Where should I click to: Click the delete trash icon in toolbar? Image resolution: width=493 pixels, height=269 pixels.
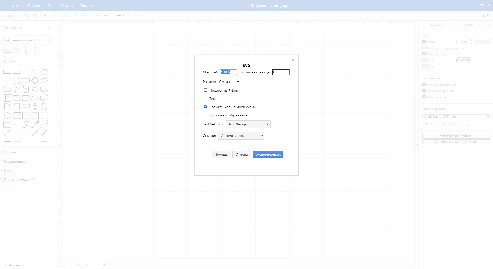(66, 15)
